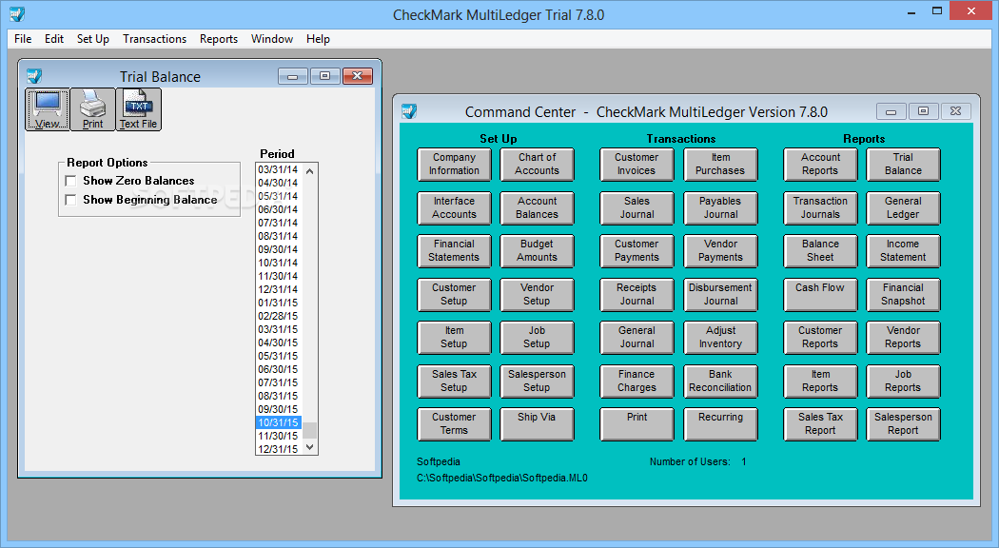Click the Trial Balance window's title icon

tap(33, 76)
